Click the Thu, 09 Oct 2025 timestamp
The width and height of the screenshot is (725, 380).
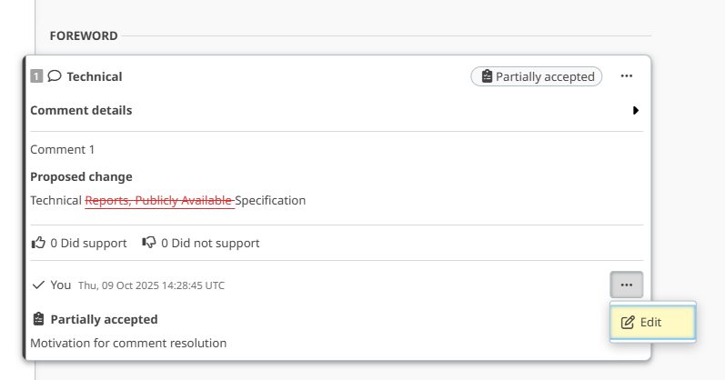coord(151,285)
